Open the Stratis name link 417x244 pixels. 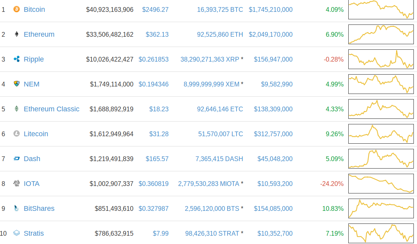34,233
